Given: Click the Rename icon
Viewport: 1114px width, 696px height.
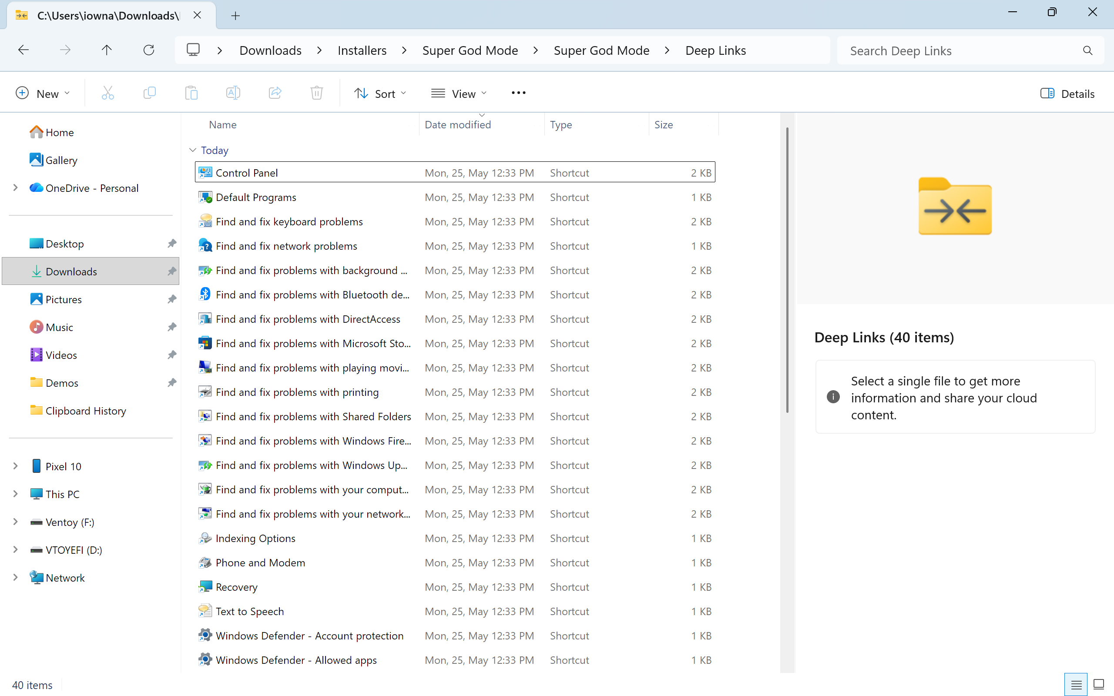Looking at the screenshot, I should point(233,94).
